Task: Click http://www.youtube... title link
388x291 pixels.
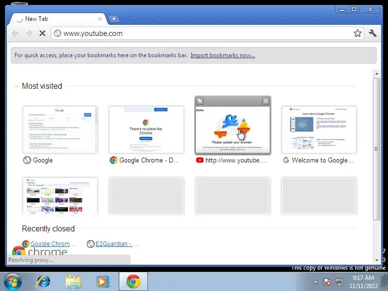Action: (236, 161)
